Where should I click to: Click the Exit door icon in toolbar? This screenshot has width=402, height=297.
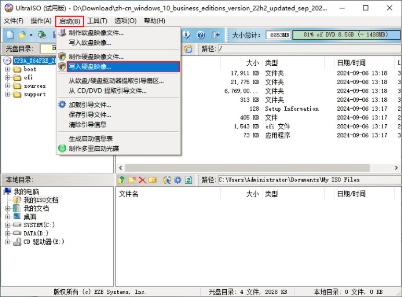[x=215, y=35]
